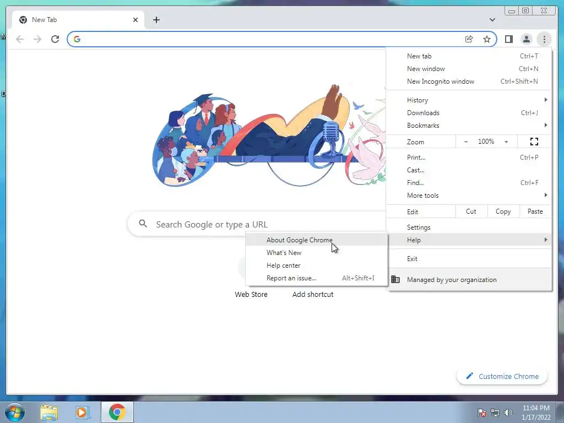Click the Copy button in Edit row

(503, 211)
